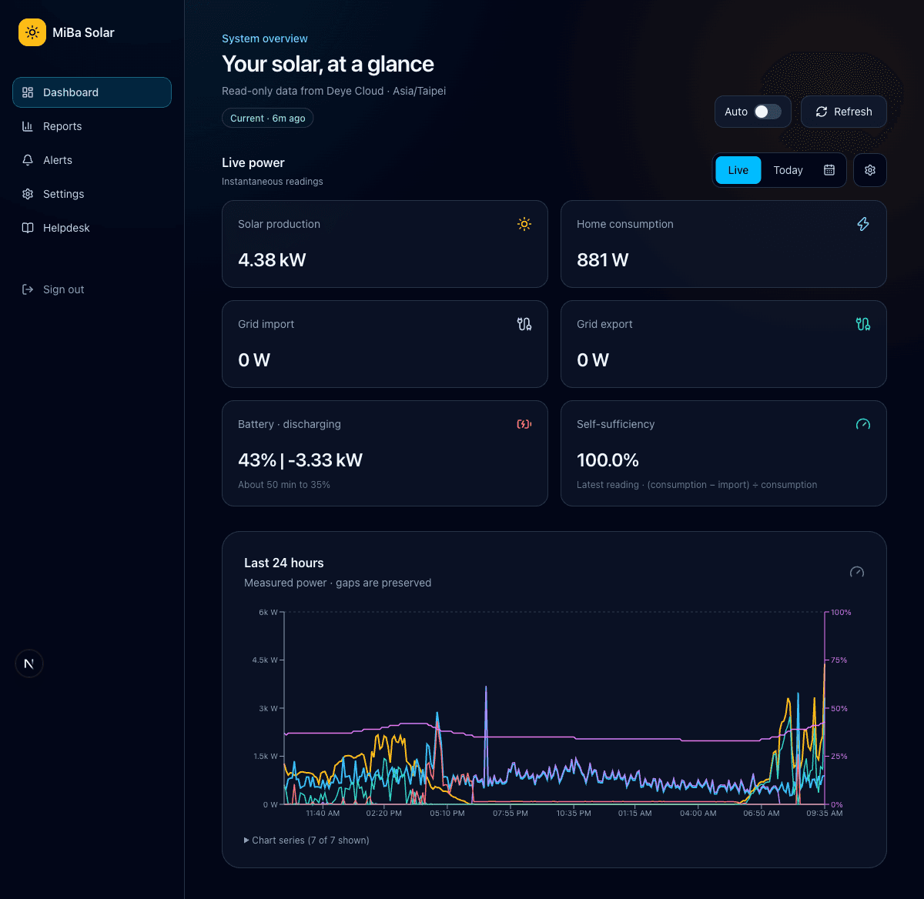The image size is (924, 899).
Task: Click the Helpdesk book icon
Action: pyautogui.click(x=28, y=228)
